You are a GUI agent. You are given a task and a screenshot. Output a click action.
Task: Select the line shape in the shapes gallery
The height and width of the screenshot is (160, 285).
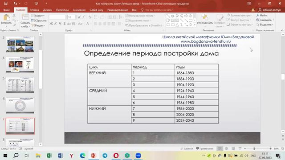point(168,16)
